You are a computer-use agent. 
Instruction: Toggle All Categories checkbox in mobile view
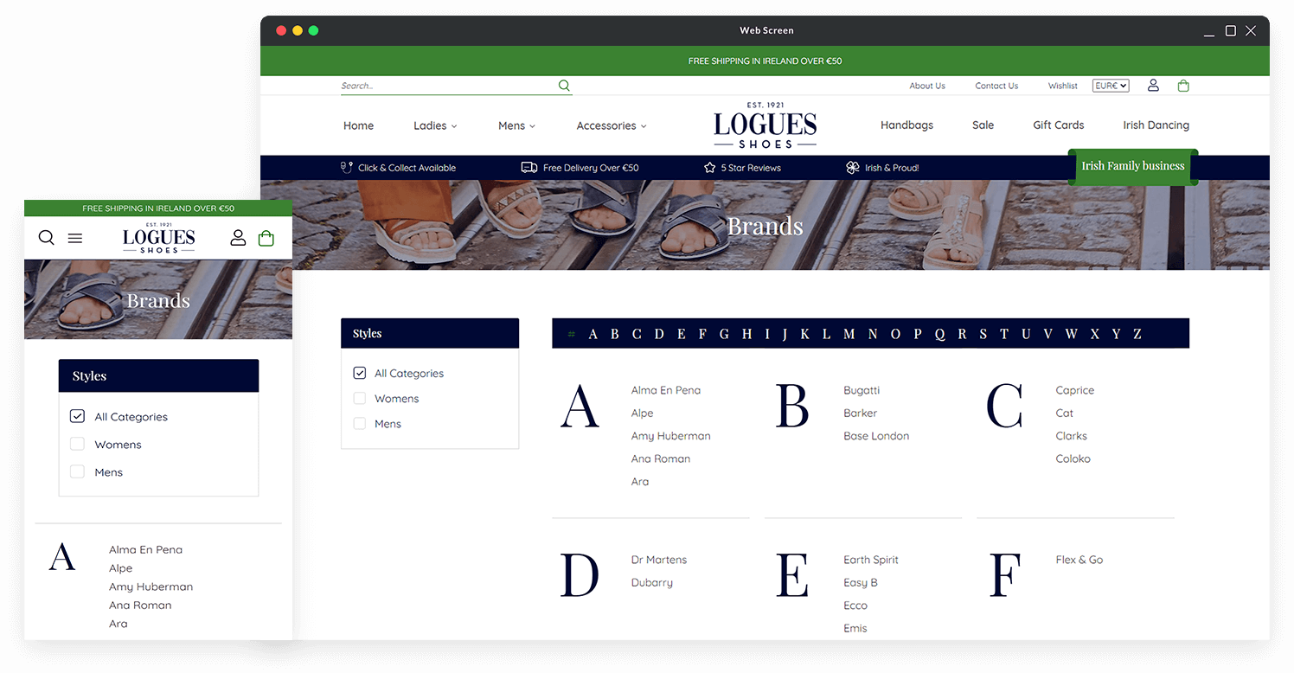(77, 416)
